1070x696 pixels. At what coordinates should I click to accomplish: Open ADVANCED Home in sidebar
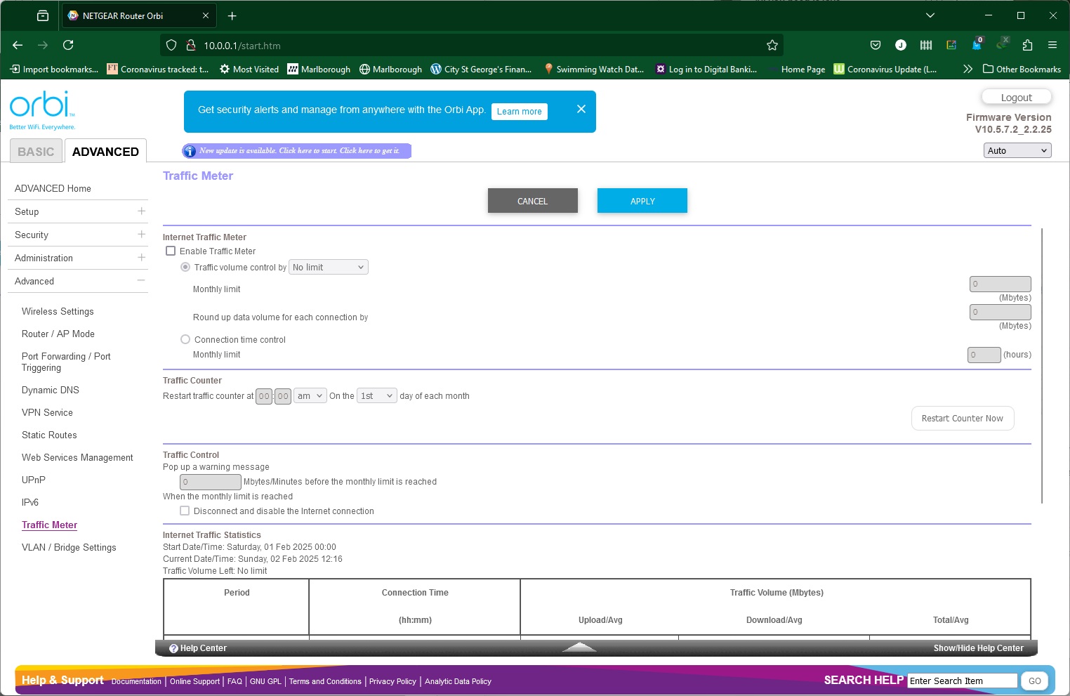tap(53, 188)
